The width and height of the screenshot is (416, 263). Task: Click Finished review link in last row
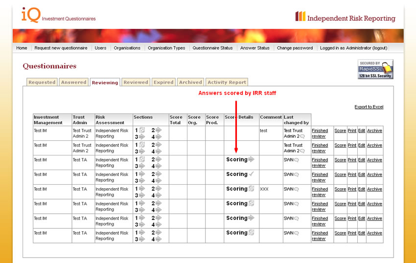pyautogui.click(x=320, y=236)
